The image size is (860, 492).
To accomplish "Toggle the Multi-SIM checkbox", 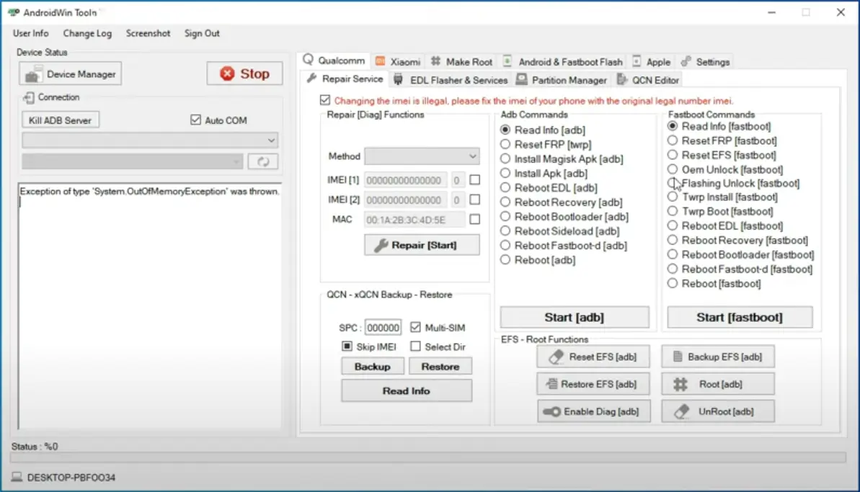I will point(416,327).
